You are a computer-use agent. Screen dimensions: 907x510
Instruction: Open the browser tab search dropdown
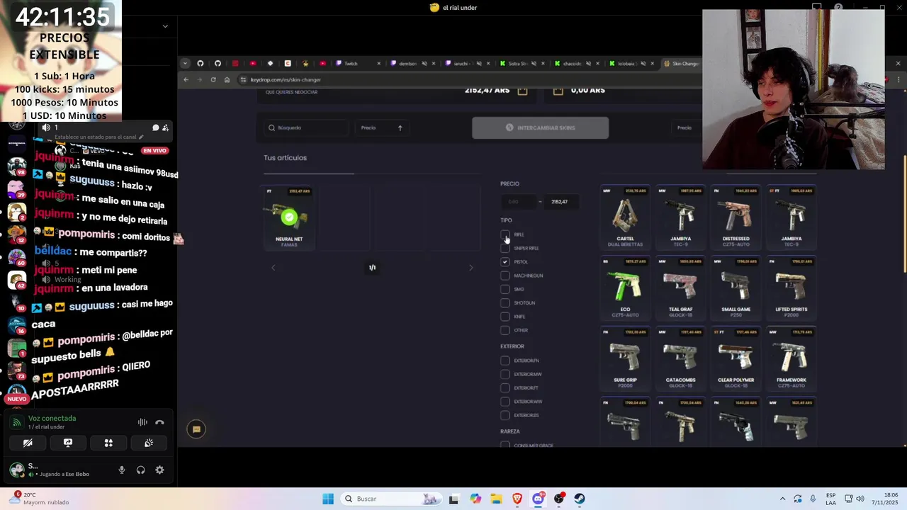(185, 64)
